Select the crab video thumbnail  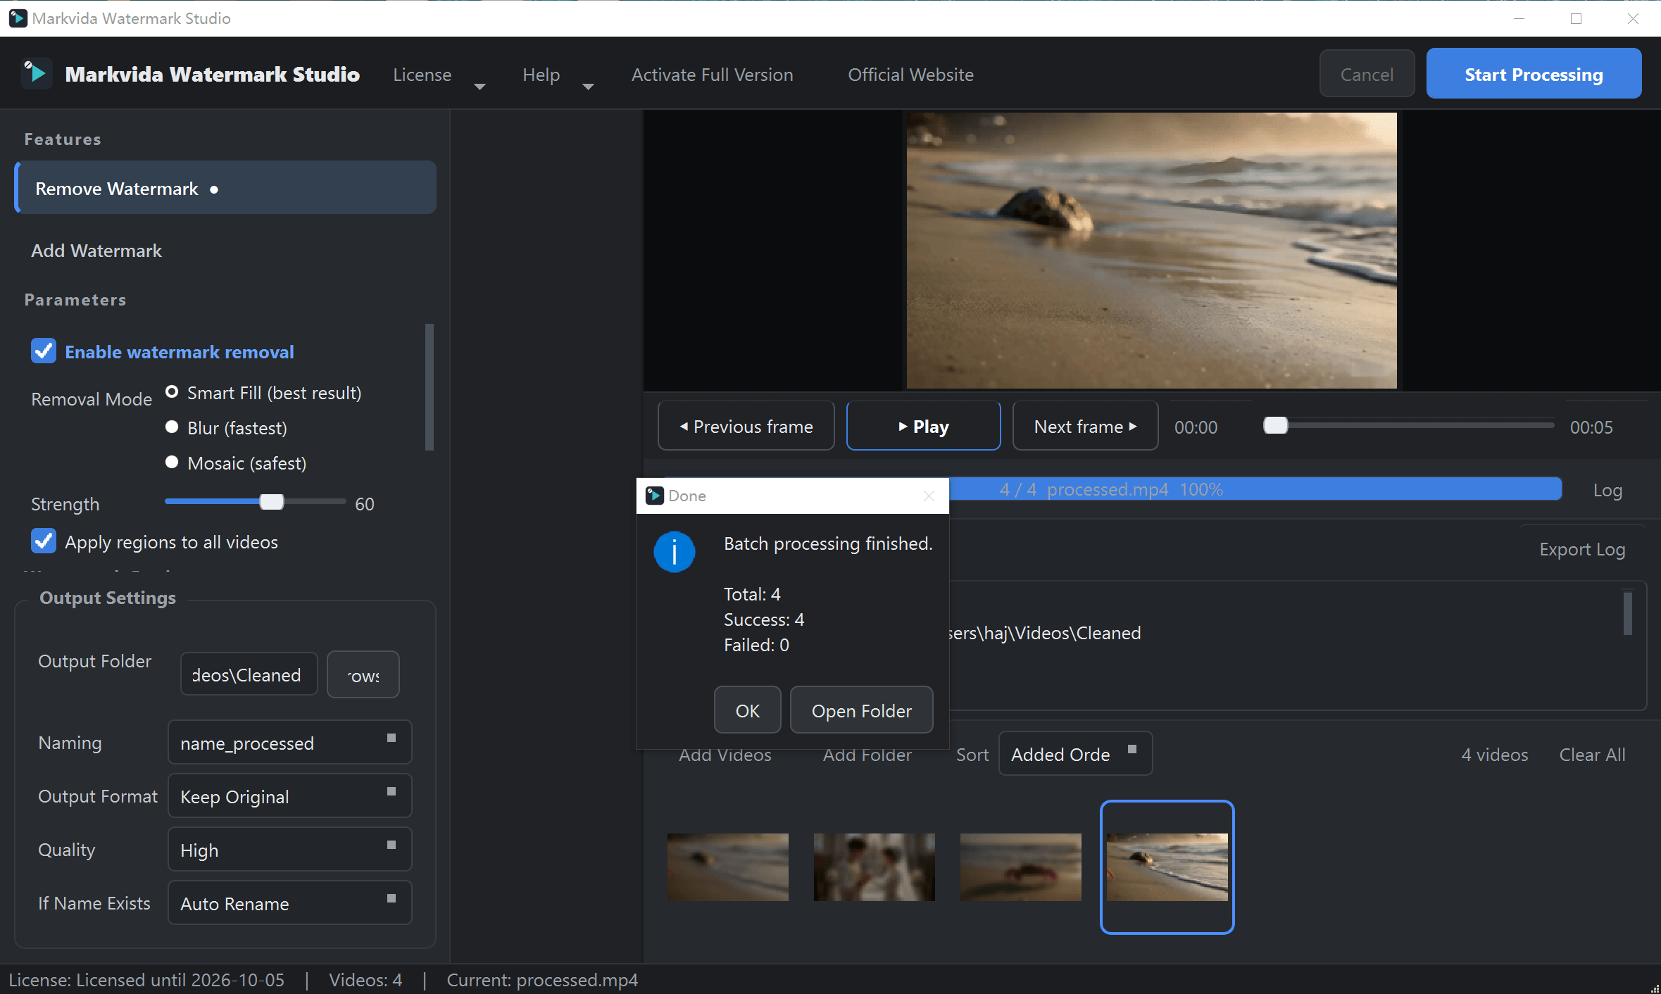tap(1020, 867)
